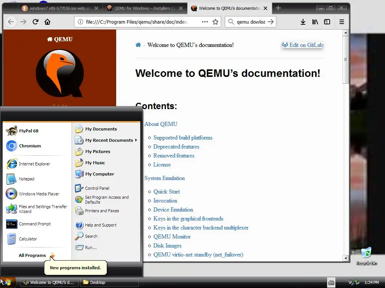Click the on-screen keyboard tray icon
The image size is (385, 288).
(331, 282)
